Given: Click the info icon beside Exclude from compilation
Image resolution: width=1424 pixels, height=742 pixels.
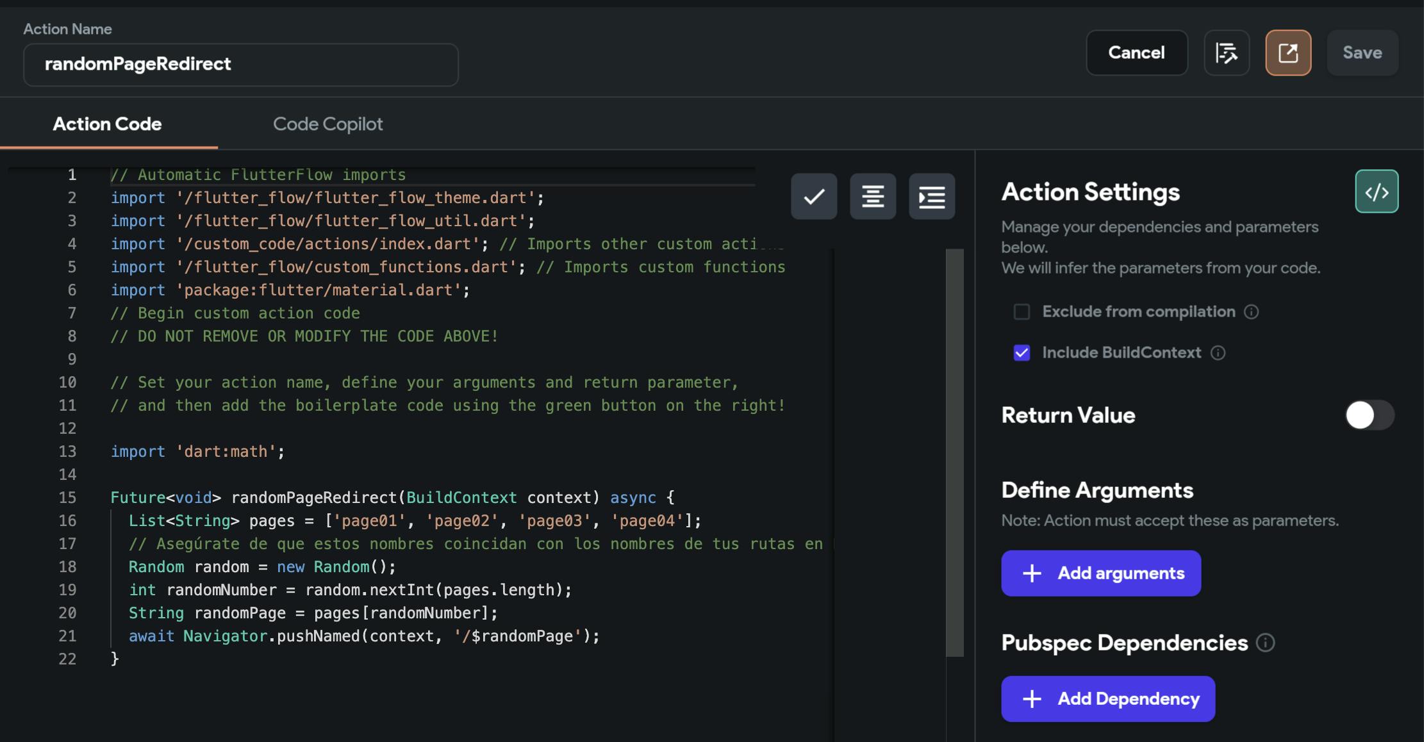Looking at the screenshot, I should point(1251,312).
